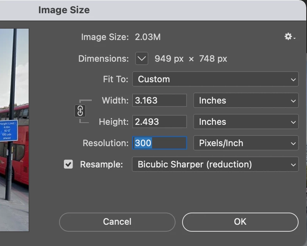The width and height of the screenshot is (307, 246).
Task: Open the Fit To preset dropdown
Action: tap(215, 79)
